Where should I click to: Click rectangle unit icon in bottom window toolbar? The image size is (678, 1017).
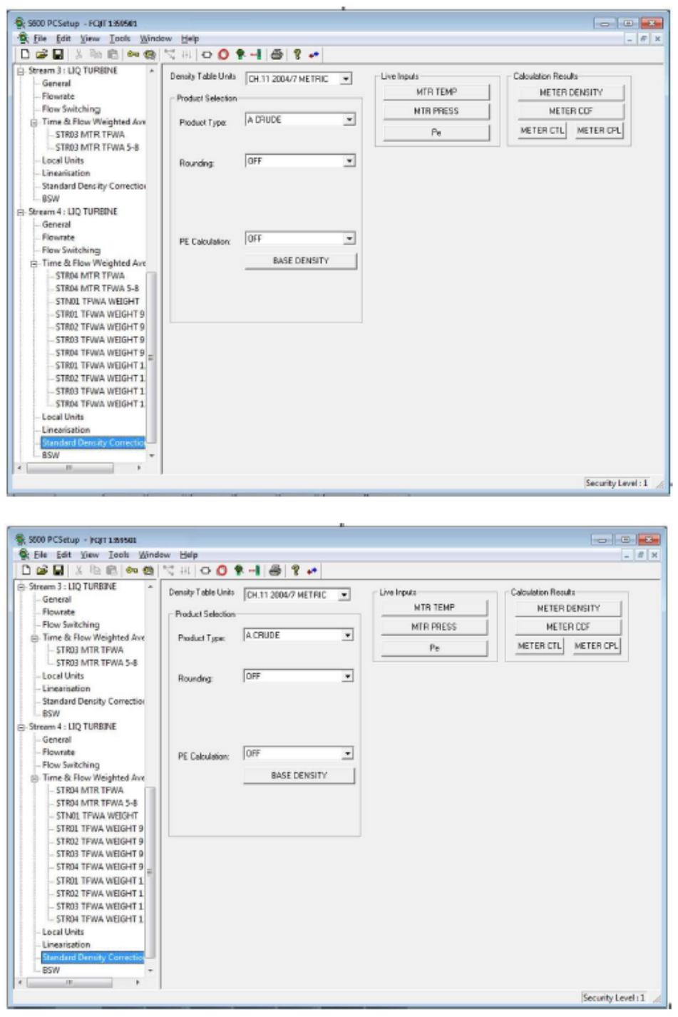[205, 570]
